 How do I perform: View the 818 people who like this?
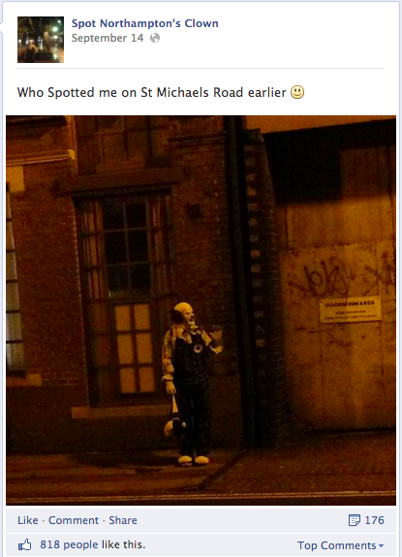[93, 544]
